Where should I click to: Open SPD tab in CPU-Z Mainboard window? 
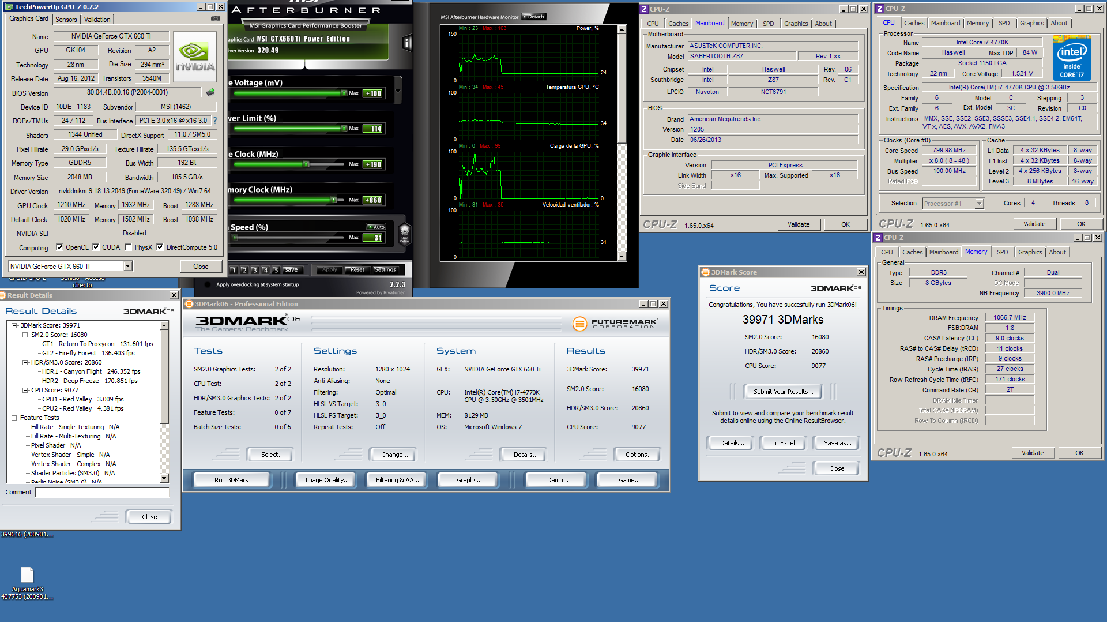[x=768, y=24]
